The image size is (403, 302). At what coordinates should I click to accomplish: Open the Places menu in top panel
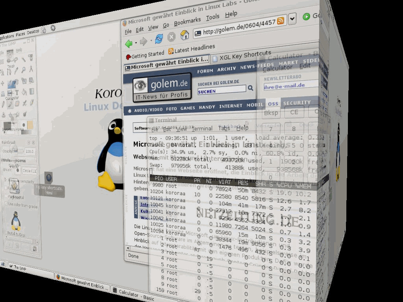tap(20, 34)
